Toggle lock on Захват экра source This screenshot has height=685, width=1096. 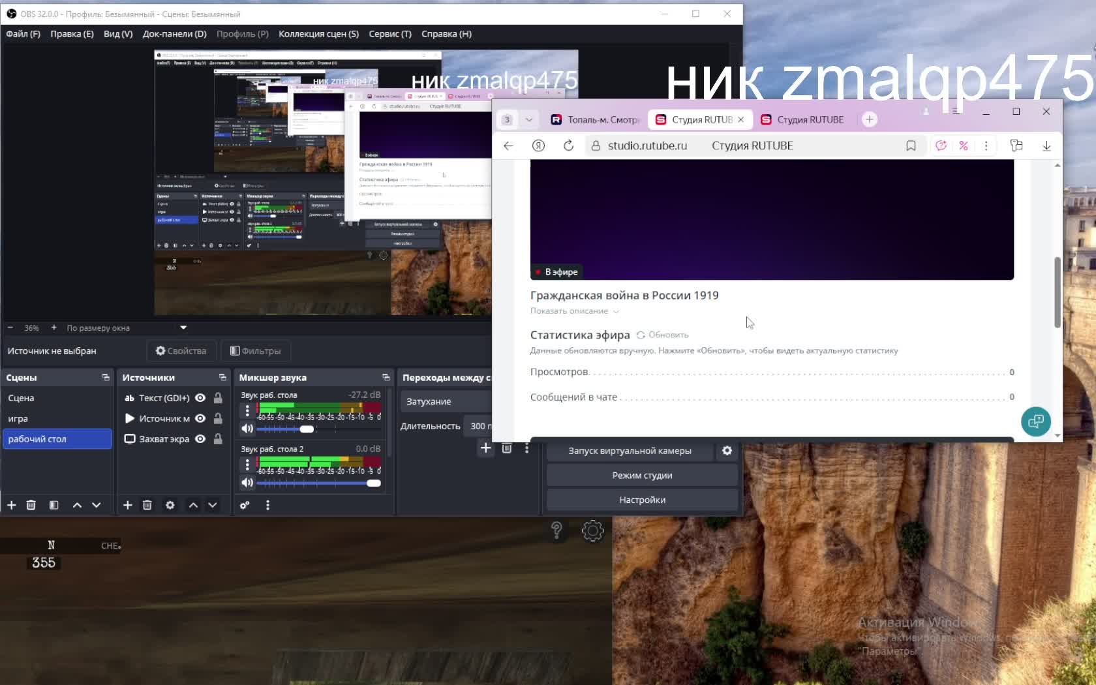tap(218, 439)
